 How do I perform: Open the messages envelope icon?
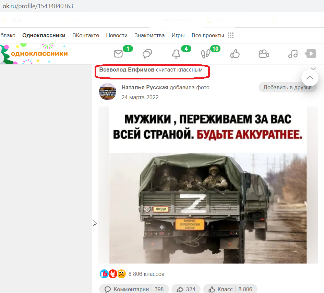click(x=118, y=54)
